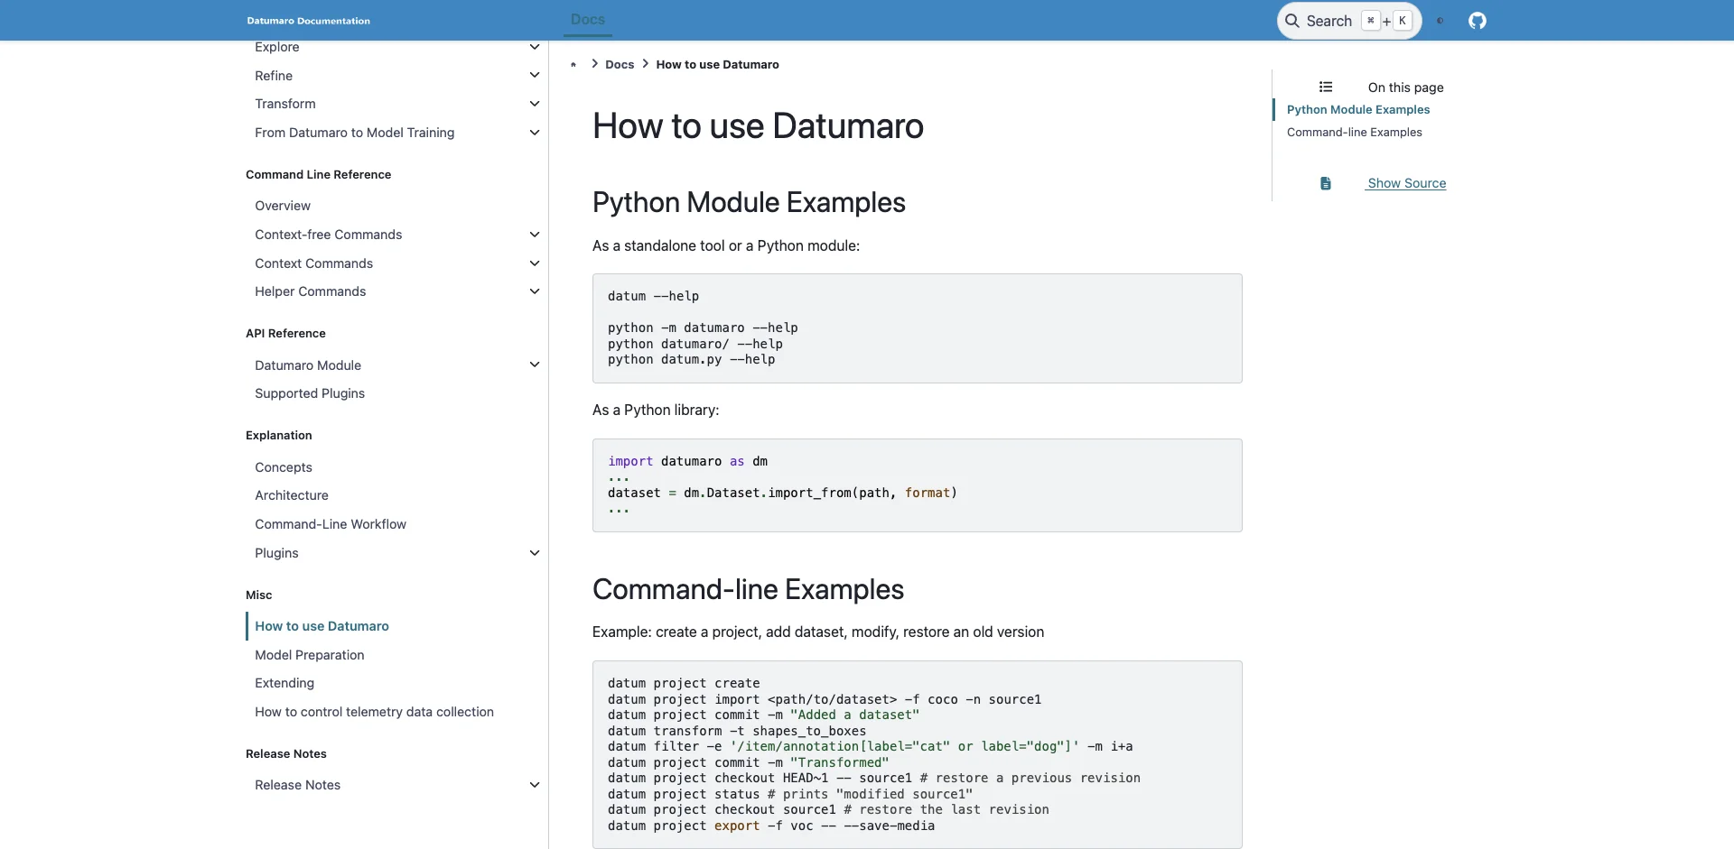Expand Context-free Commands chevron

535,235
